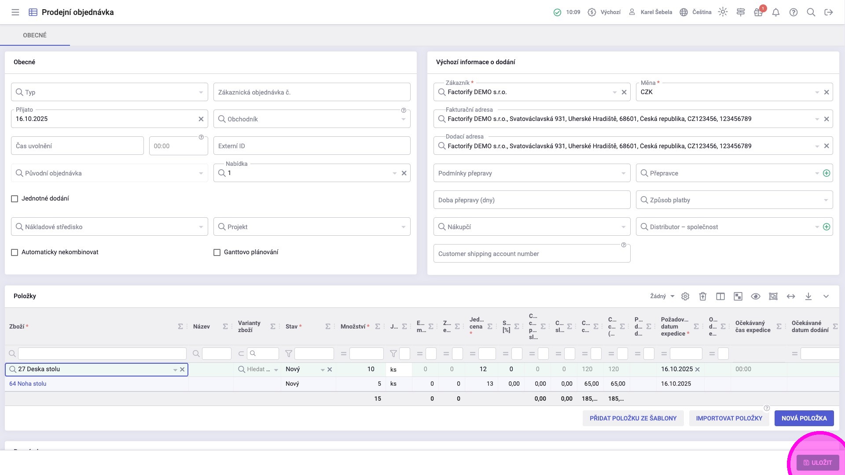Check Automaticky nekombinovat
845x475 pixels.
click(x=15, y=252)
